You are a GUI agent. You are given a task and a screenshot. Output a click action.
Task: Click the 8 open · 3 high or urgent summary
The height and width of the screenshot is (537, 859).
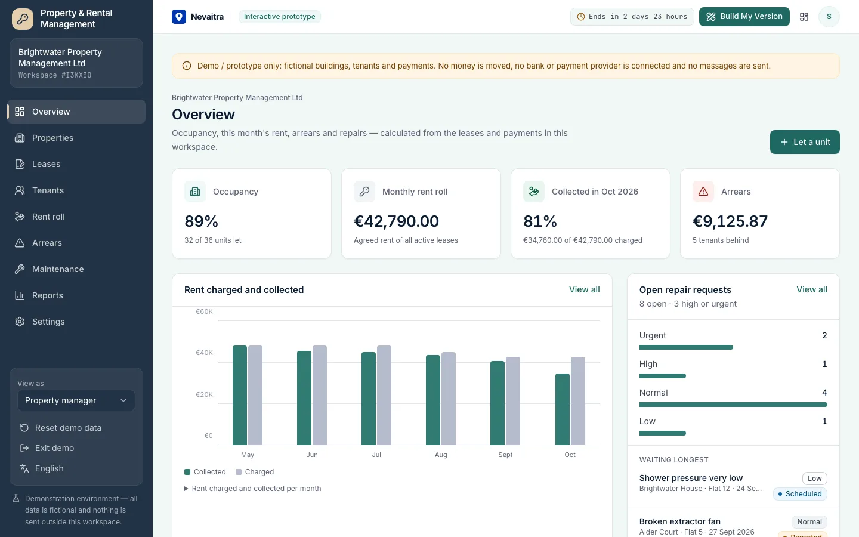(x=688, y=304)
